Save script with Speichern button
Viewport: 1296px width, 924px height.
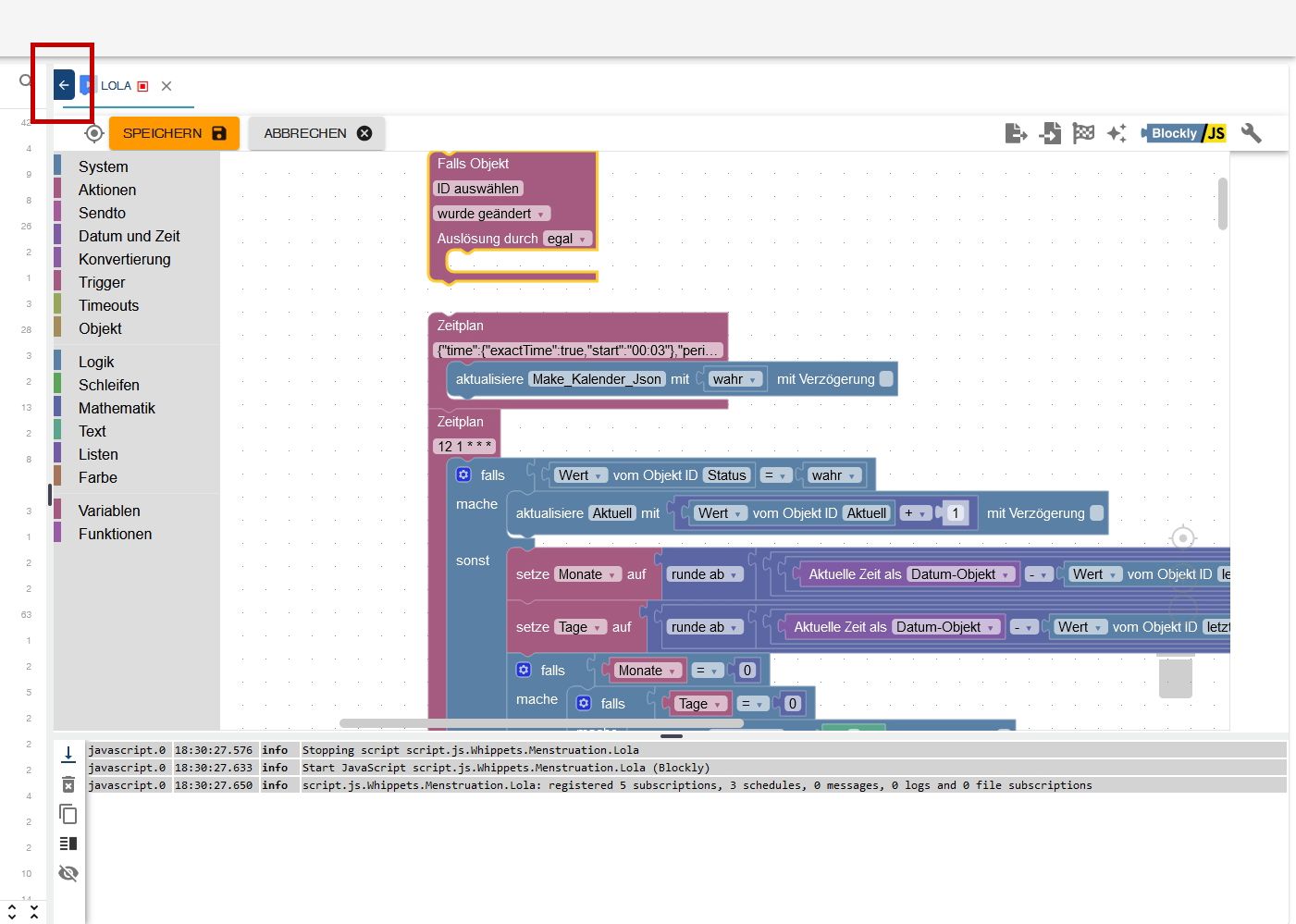(x=174, y=133)
